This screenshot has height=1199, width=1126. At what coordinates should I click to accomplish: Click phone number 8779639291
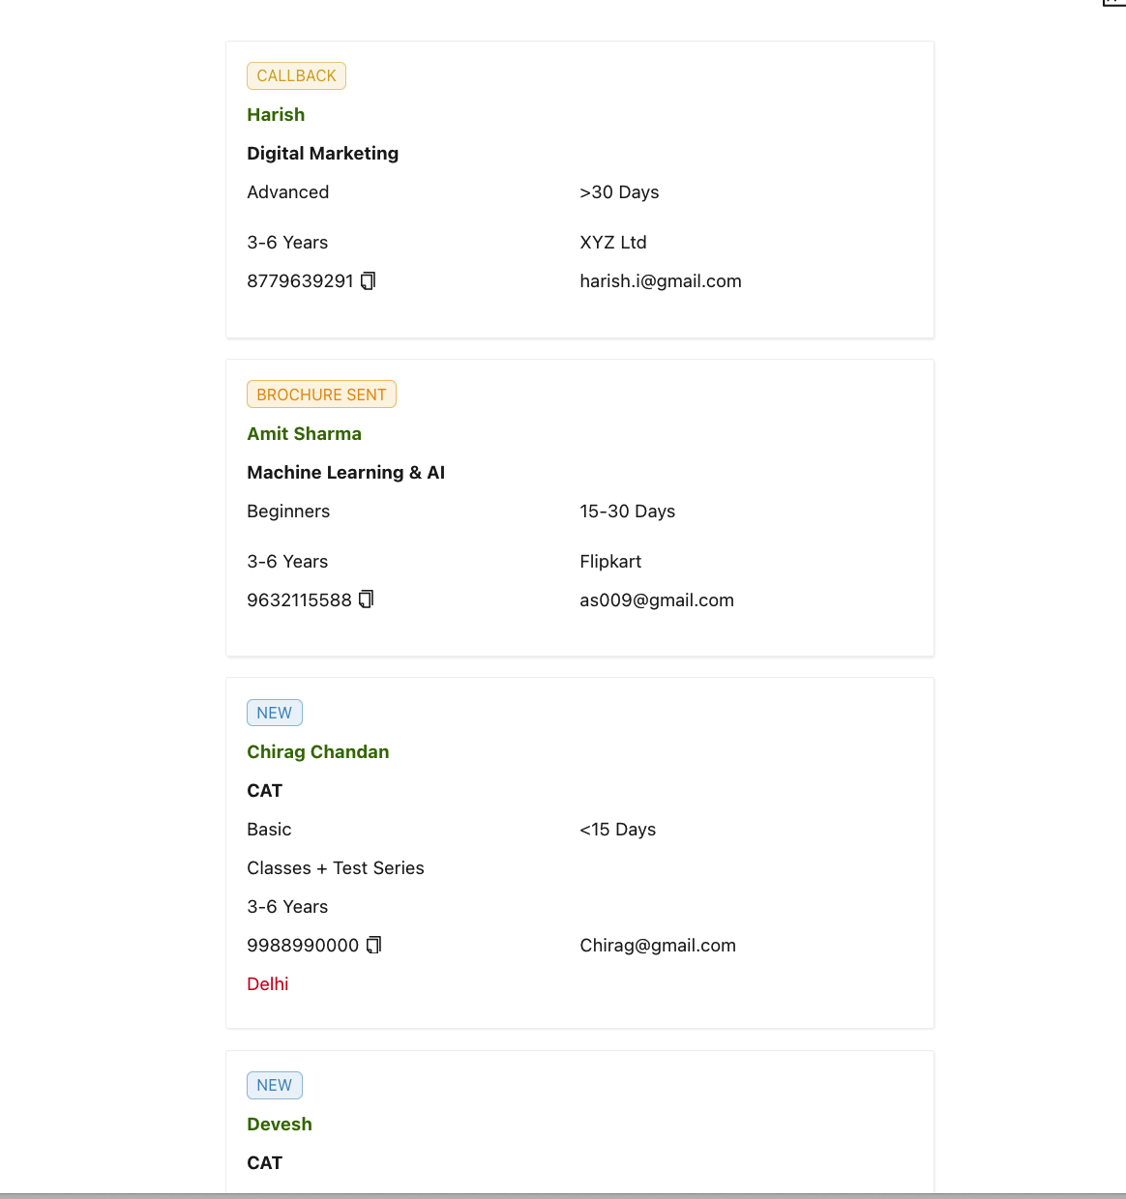[300, 281]
